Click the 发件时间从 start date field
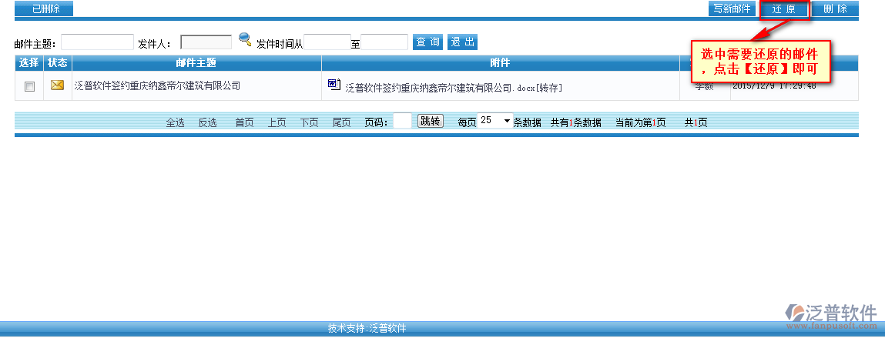Screen dimensions: 885x338 click(x=327, y=42)
